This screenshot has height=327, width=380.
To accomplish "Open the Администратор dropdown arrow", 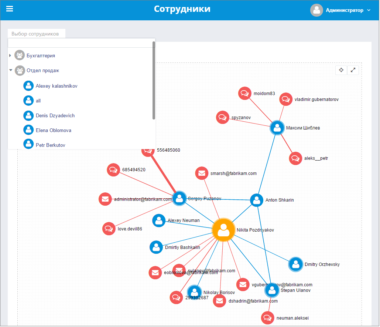I will coord(369,10).
